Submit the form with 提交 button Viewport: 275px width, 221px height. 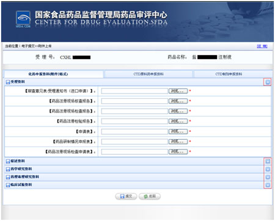point(126,196)
